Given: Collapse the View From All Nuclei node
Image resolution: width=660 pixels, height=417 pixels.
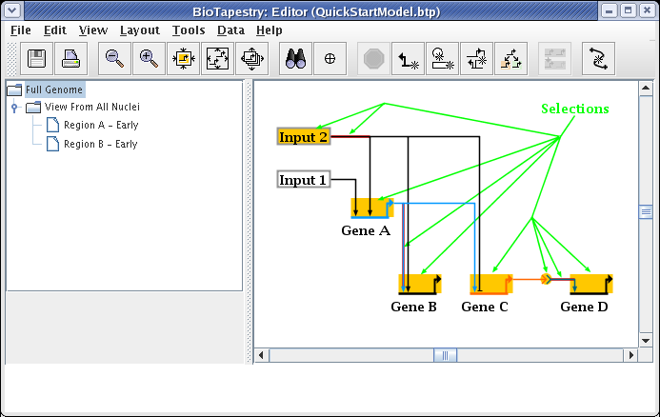Looking at the screenshot, I should (14, 108).
